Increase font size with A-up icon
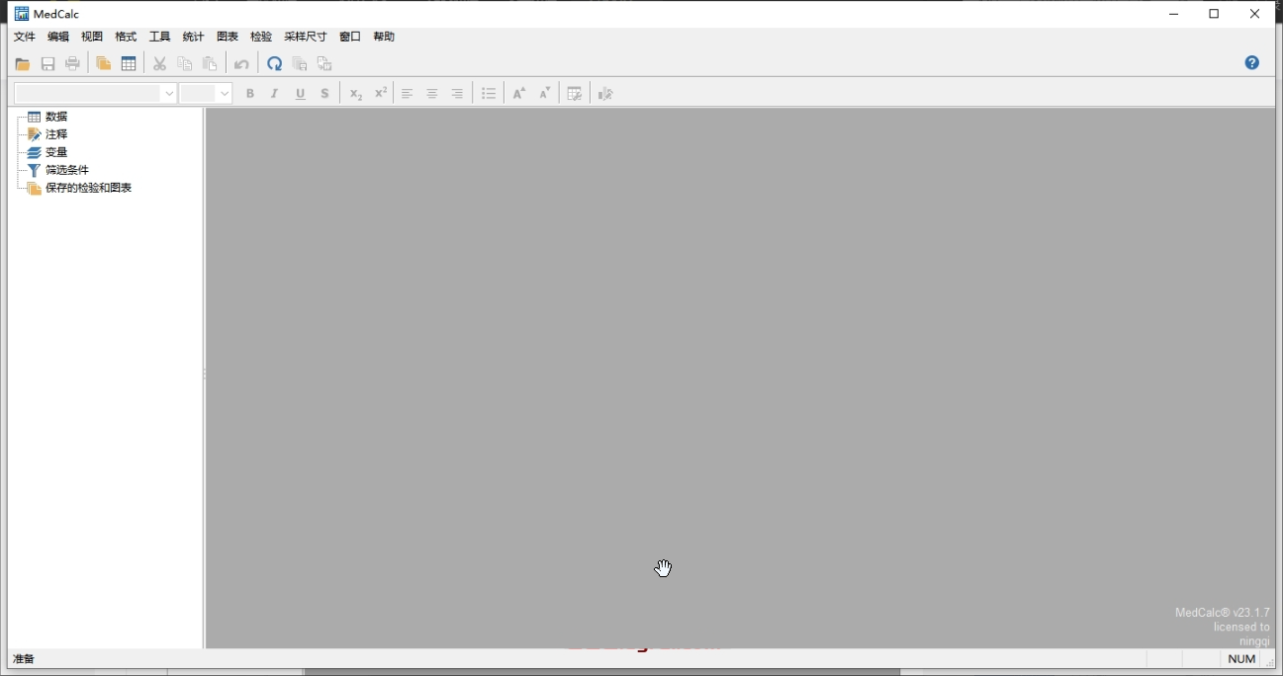The height and width of the screenshot is (676, 1283). pyautogui.click(x=519, y=93)
